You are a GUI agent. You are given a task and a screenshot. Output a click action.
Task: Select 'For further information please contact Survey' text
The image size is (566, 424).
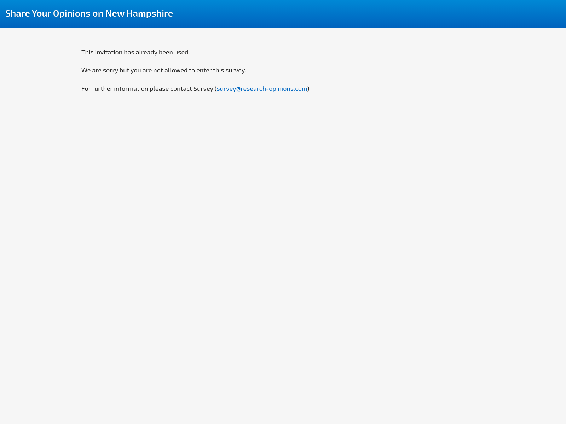(x=147, y=89)
